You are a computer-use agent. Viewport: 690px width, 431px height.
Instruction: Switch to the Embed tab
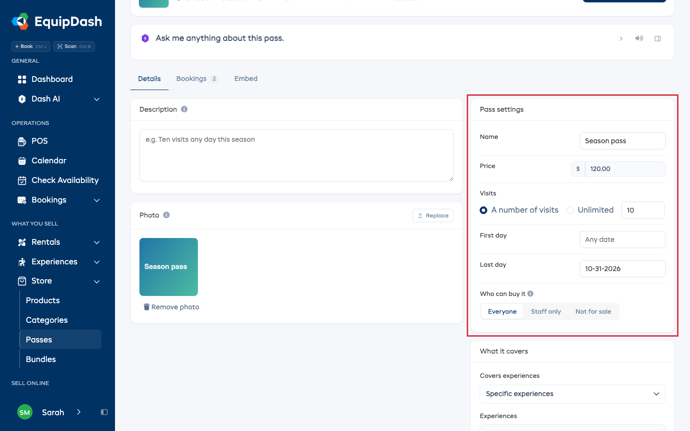point(246,79)
